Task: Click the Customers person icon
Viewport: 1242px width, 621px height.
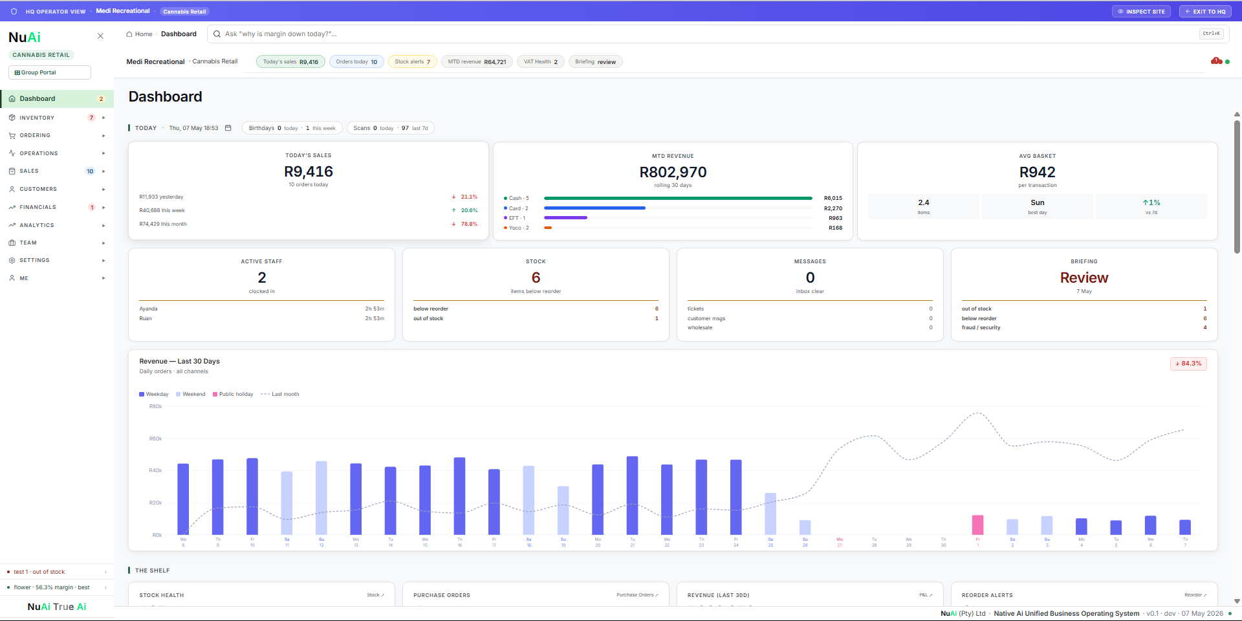Action: pyautogui.click(x=12, y=190)
